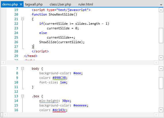Switch to the class.User.php tab
This screenshot has height=118, width=164.
(60, 4)
